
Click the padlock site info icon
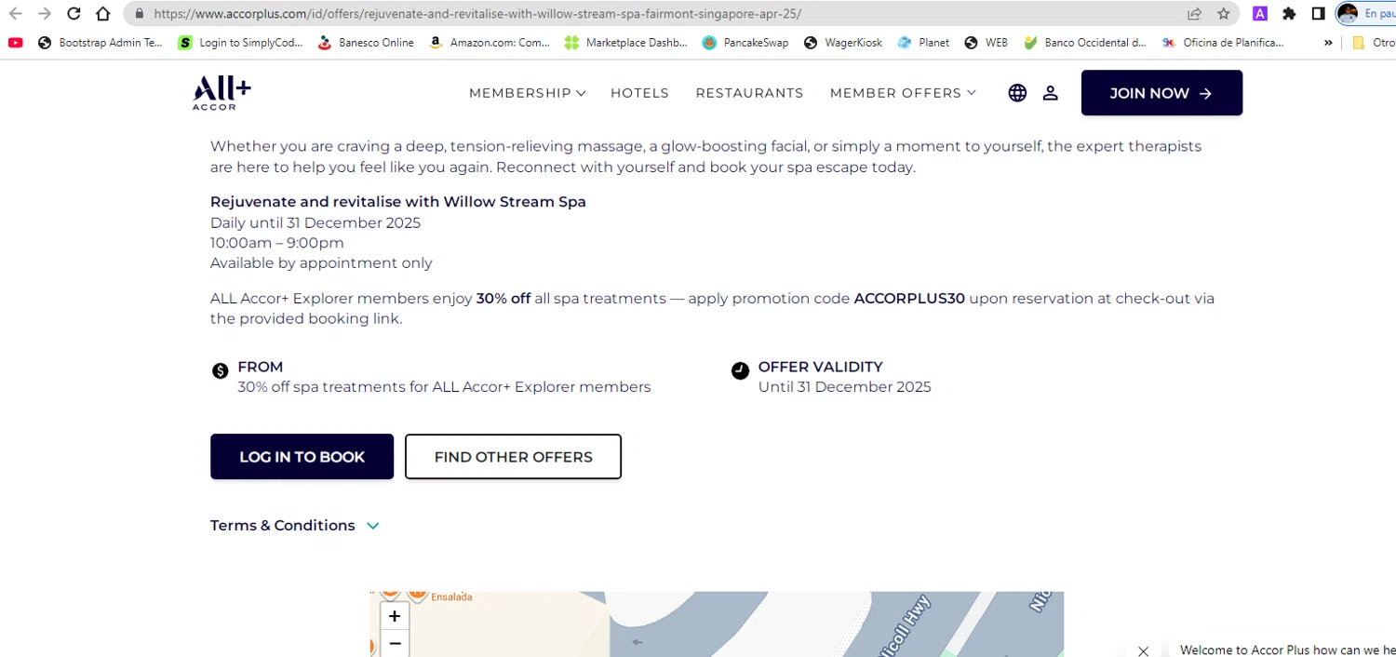click(140, 14)
